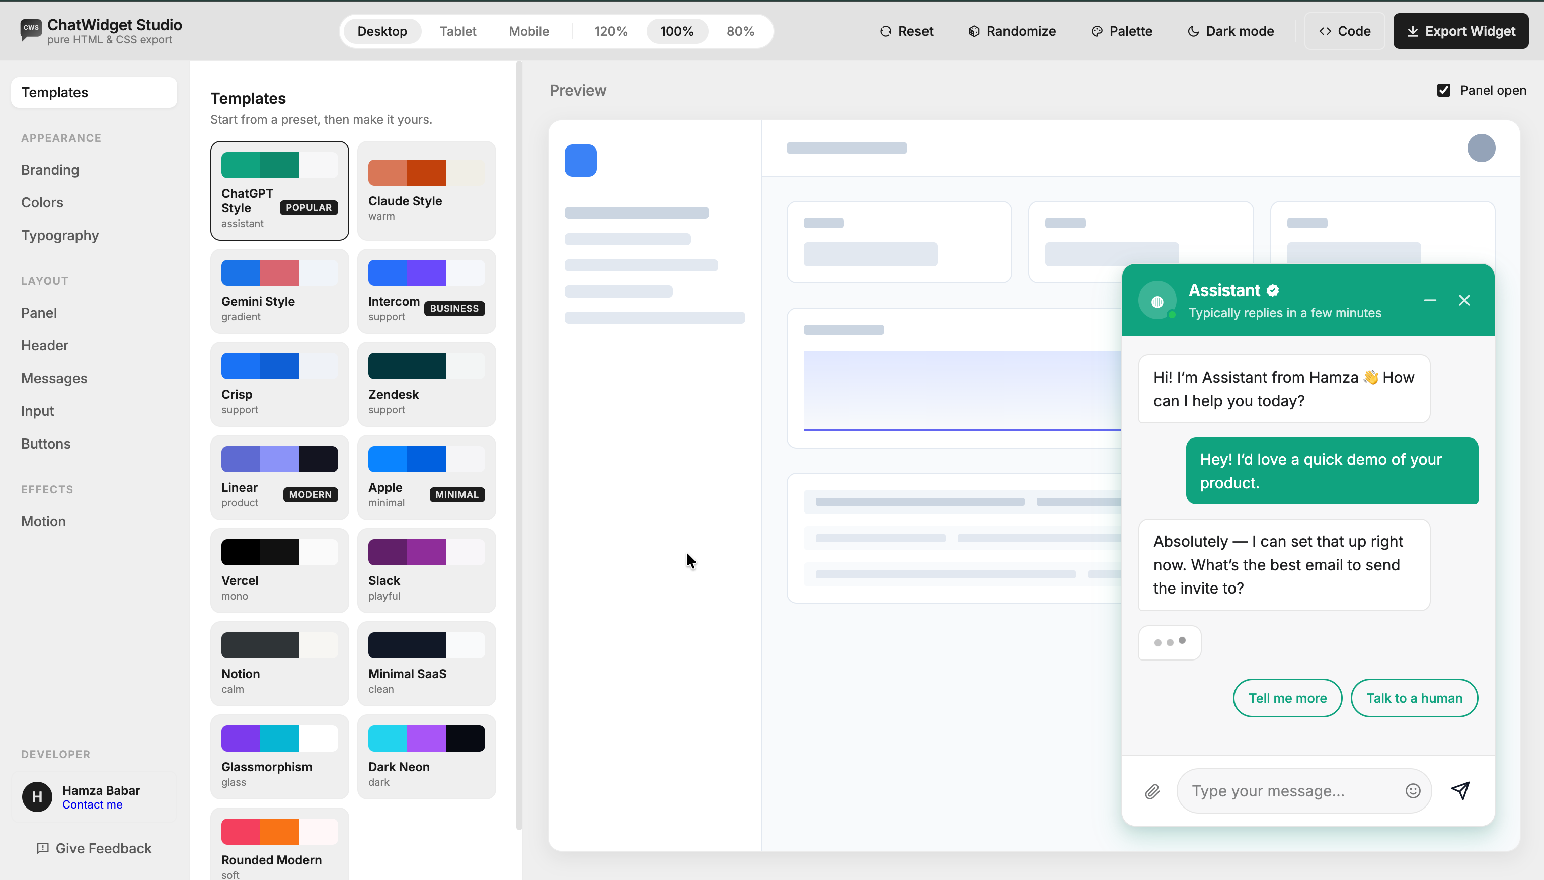
Task: Switch preview to Mobile
Action: tap(528, 31)
